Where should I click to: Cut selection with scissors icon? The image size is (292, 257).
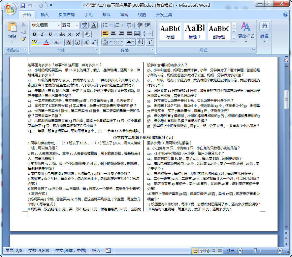pos(23,24)
